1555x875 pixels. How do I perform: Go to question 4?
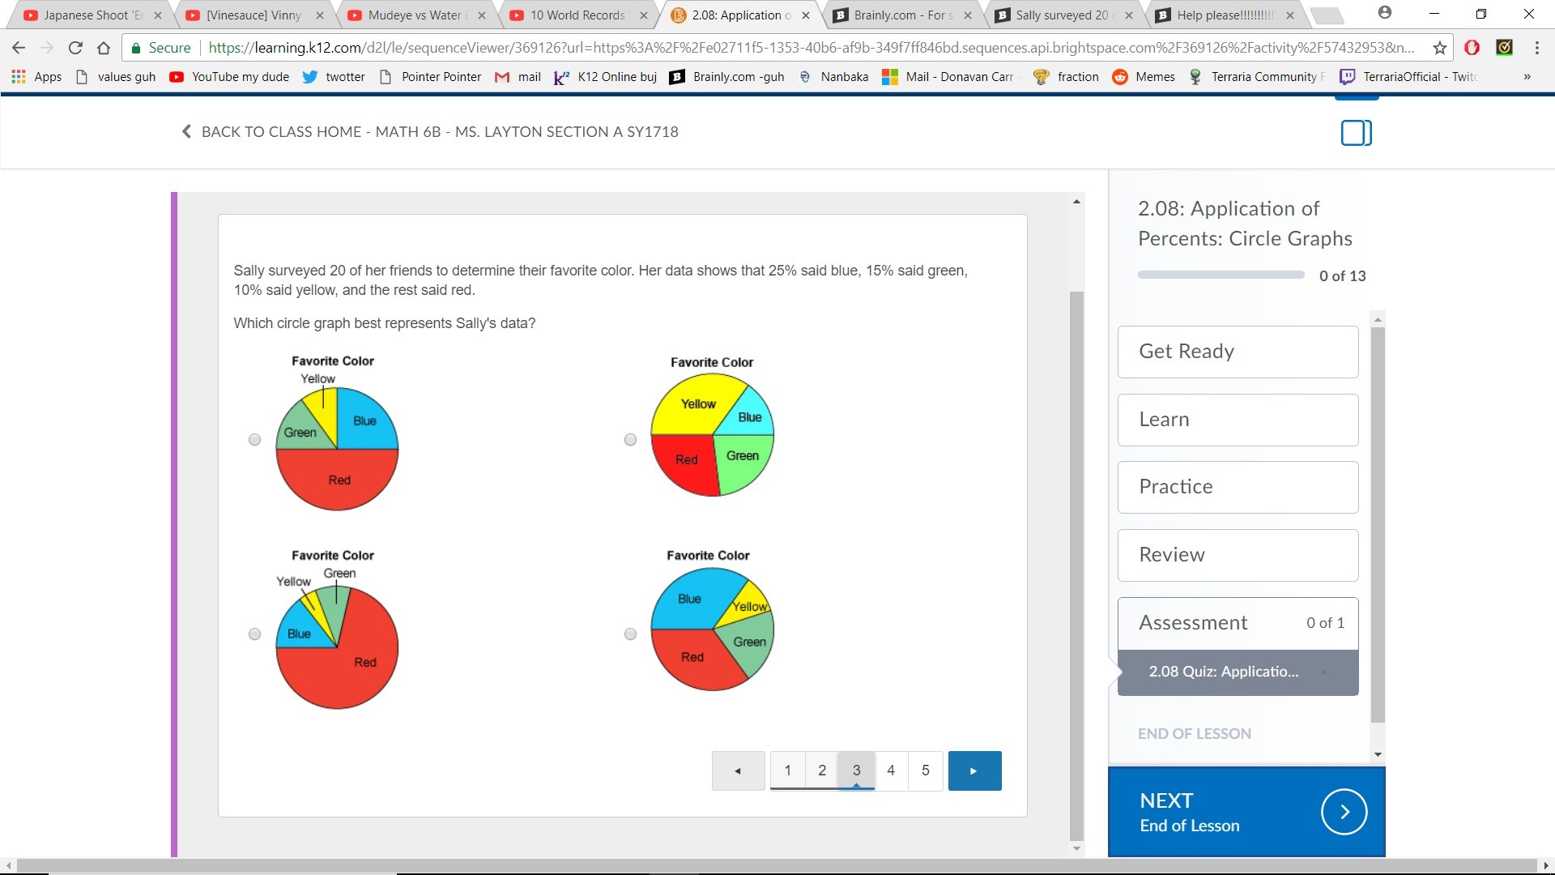point(891,770)
